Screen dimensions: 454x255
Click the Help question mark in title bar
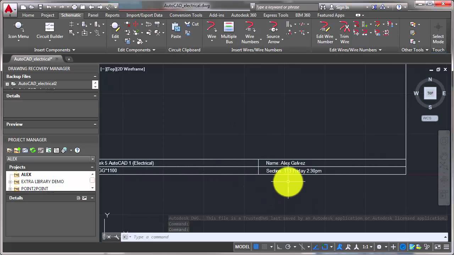399,7
